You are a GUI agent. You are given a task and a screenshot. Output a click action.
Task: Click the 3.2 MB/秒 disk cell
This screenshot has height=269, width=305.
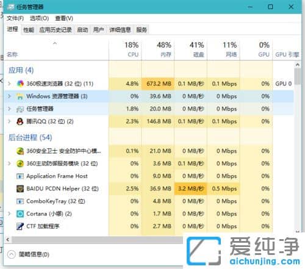[x=190, y=188]
